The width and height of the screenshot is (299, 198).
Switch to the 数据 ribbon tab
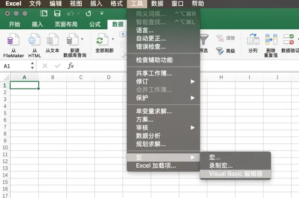click(x=118, y=24)
